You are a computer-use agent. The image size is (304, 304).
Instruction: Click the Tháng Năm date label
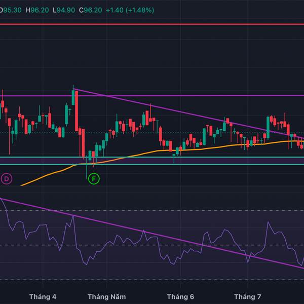click(x=106, y=296)
